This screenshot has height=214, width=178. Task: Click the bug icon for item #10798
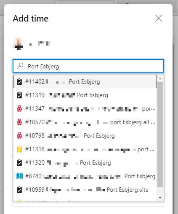[x=19, y=135]
